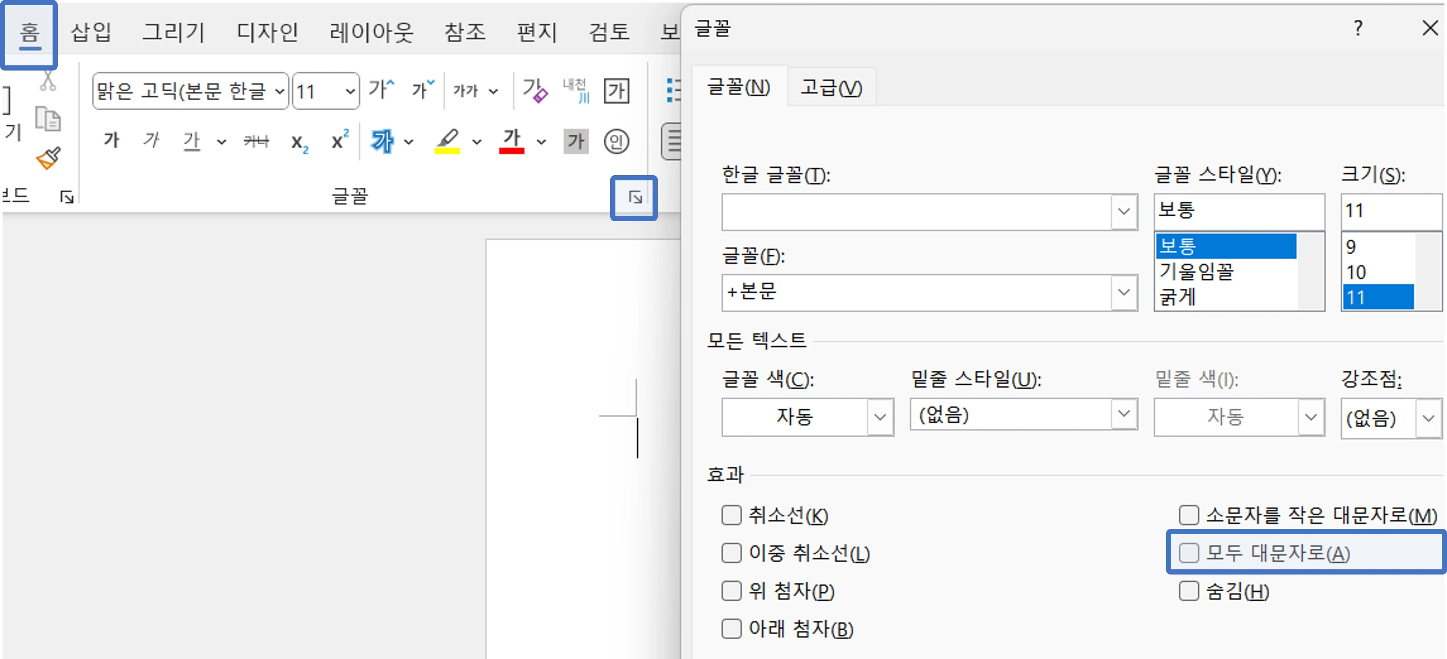Increase font size with 가^ icon

382,90
